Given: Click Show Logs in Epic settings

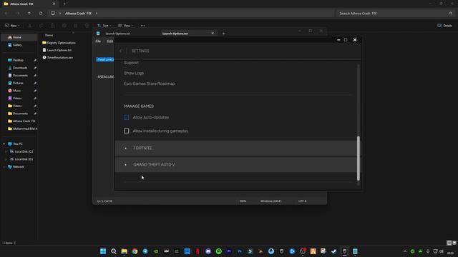Looking at the screenshot, I should (x=134, y=73).
